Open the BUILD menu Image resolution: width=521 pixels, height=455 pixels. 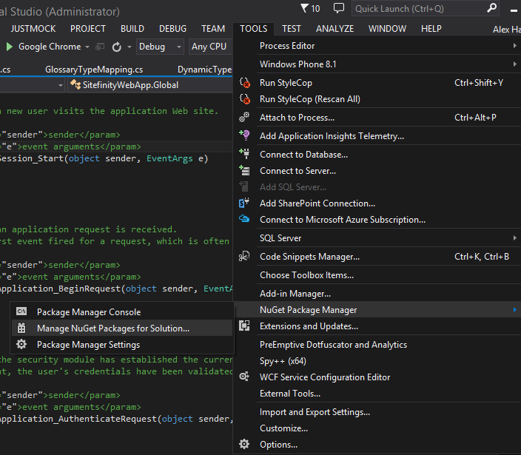132,29
